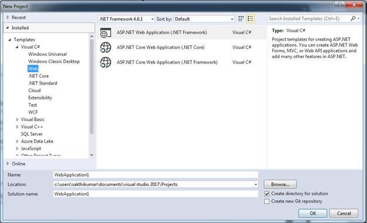Screen dimensions: 367x223
Task: Expand the JavaScript node
Action: click(17, 148)
